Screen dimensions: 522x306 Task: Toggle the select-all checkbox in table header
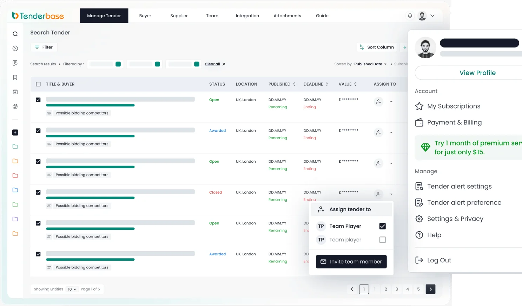click(x=38, y=84)
